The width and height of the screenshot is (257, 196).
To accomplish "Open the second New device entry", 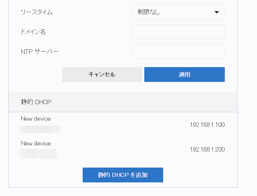I will [36, 143].
